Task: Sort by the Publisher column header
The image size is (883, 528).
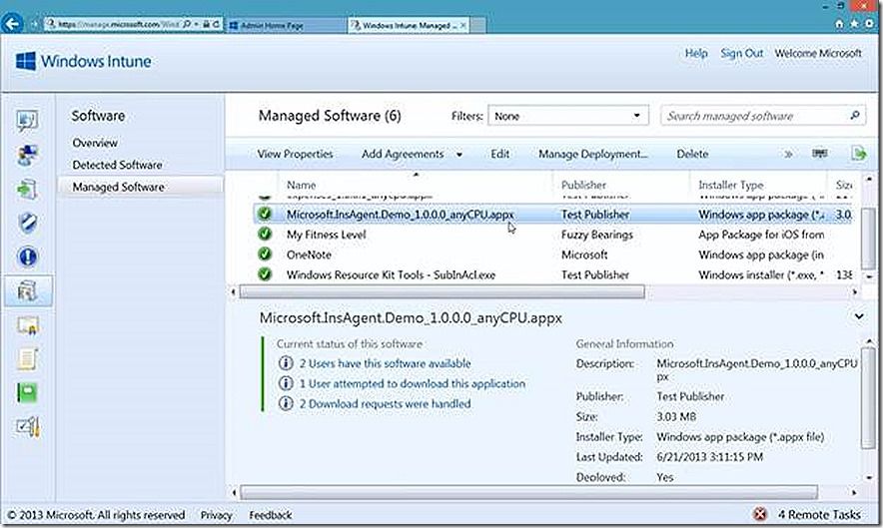Action: click(x=583, y=185)
